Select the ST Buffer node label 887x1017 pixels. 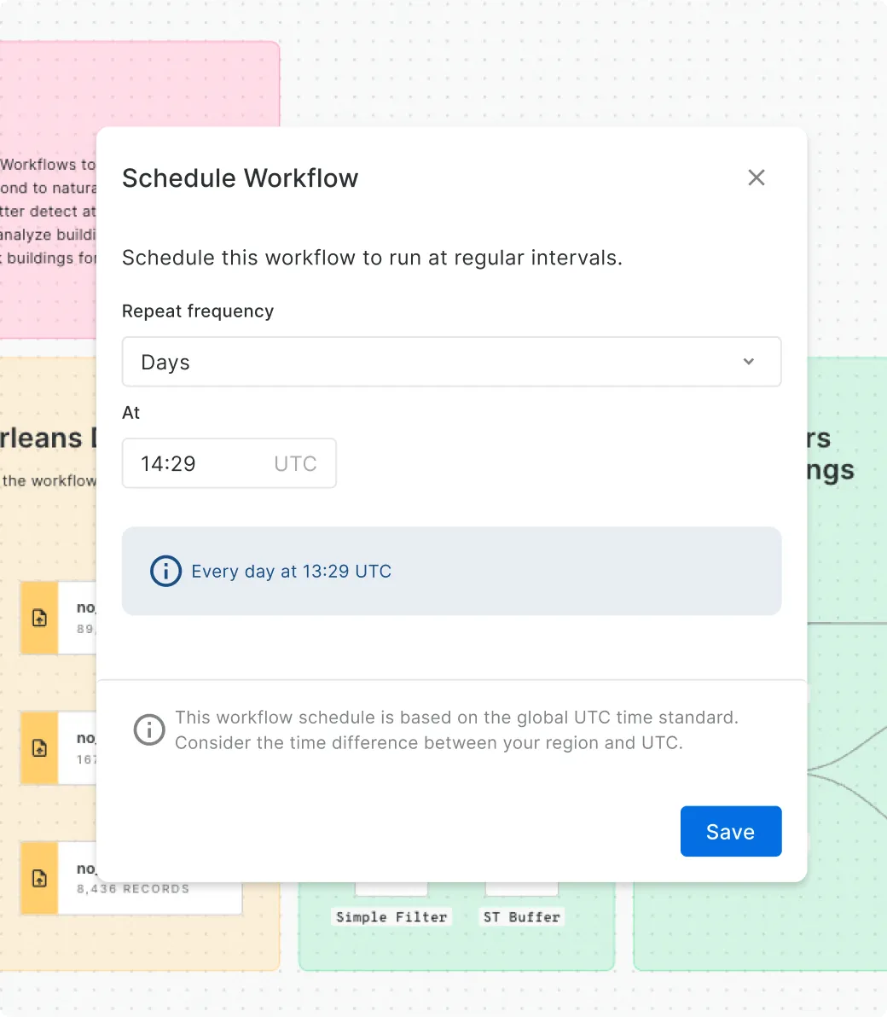521,917
